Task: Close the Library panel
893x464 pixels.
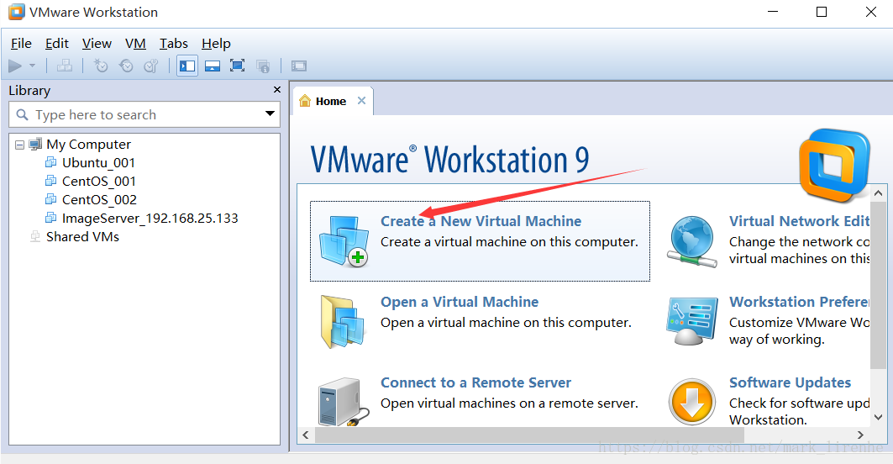Action: pyautogui.click(x=277, y=89)
